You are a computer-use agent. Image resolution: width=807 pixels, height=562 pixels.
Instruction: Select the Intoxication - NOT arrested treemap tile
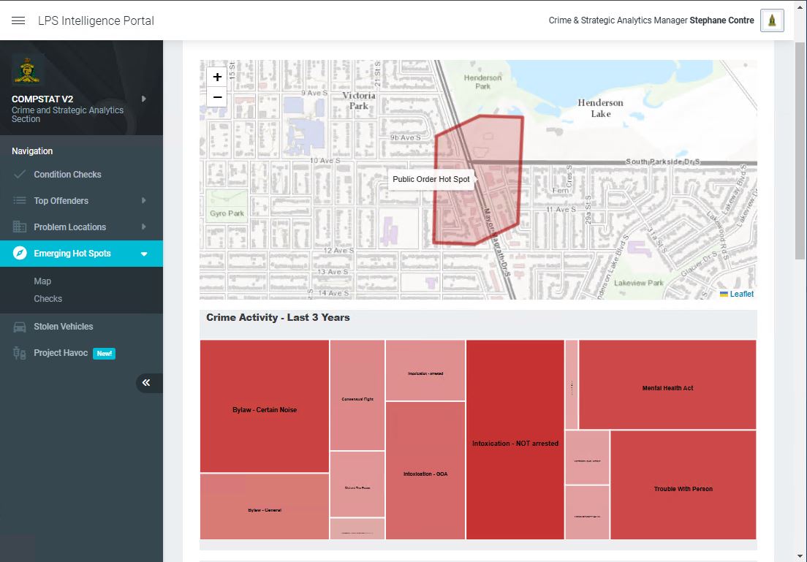point(515,443)
